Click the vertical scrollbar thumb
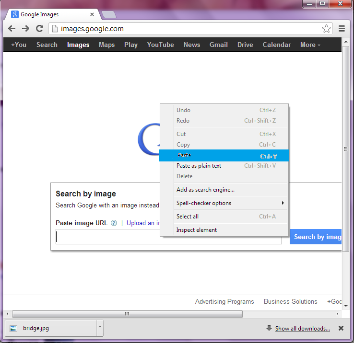The image size is (354, 343). coord(346,149)
